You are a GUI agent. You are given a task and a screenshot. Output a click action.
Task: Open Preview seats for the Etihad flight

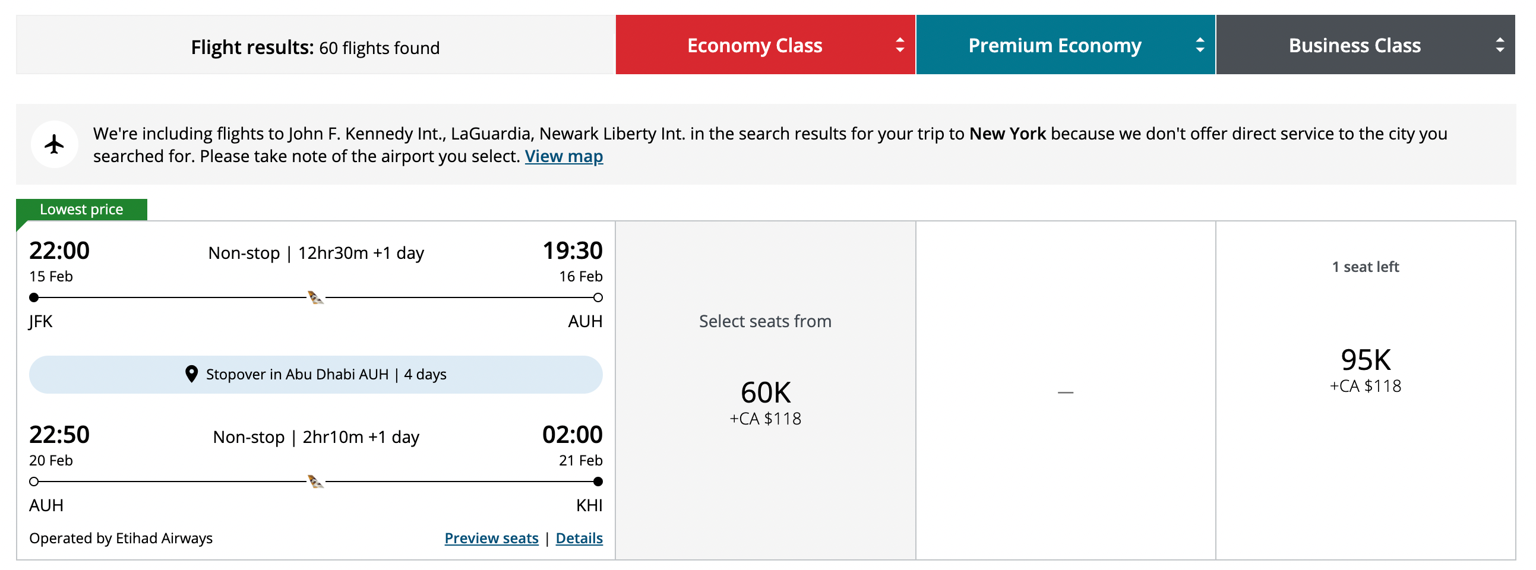(491, 538)
